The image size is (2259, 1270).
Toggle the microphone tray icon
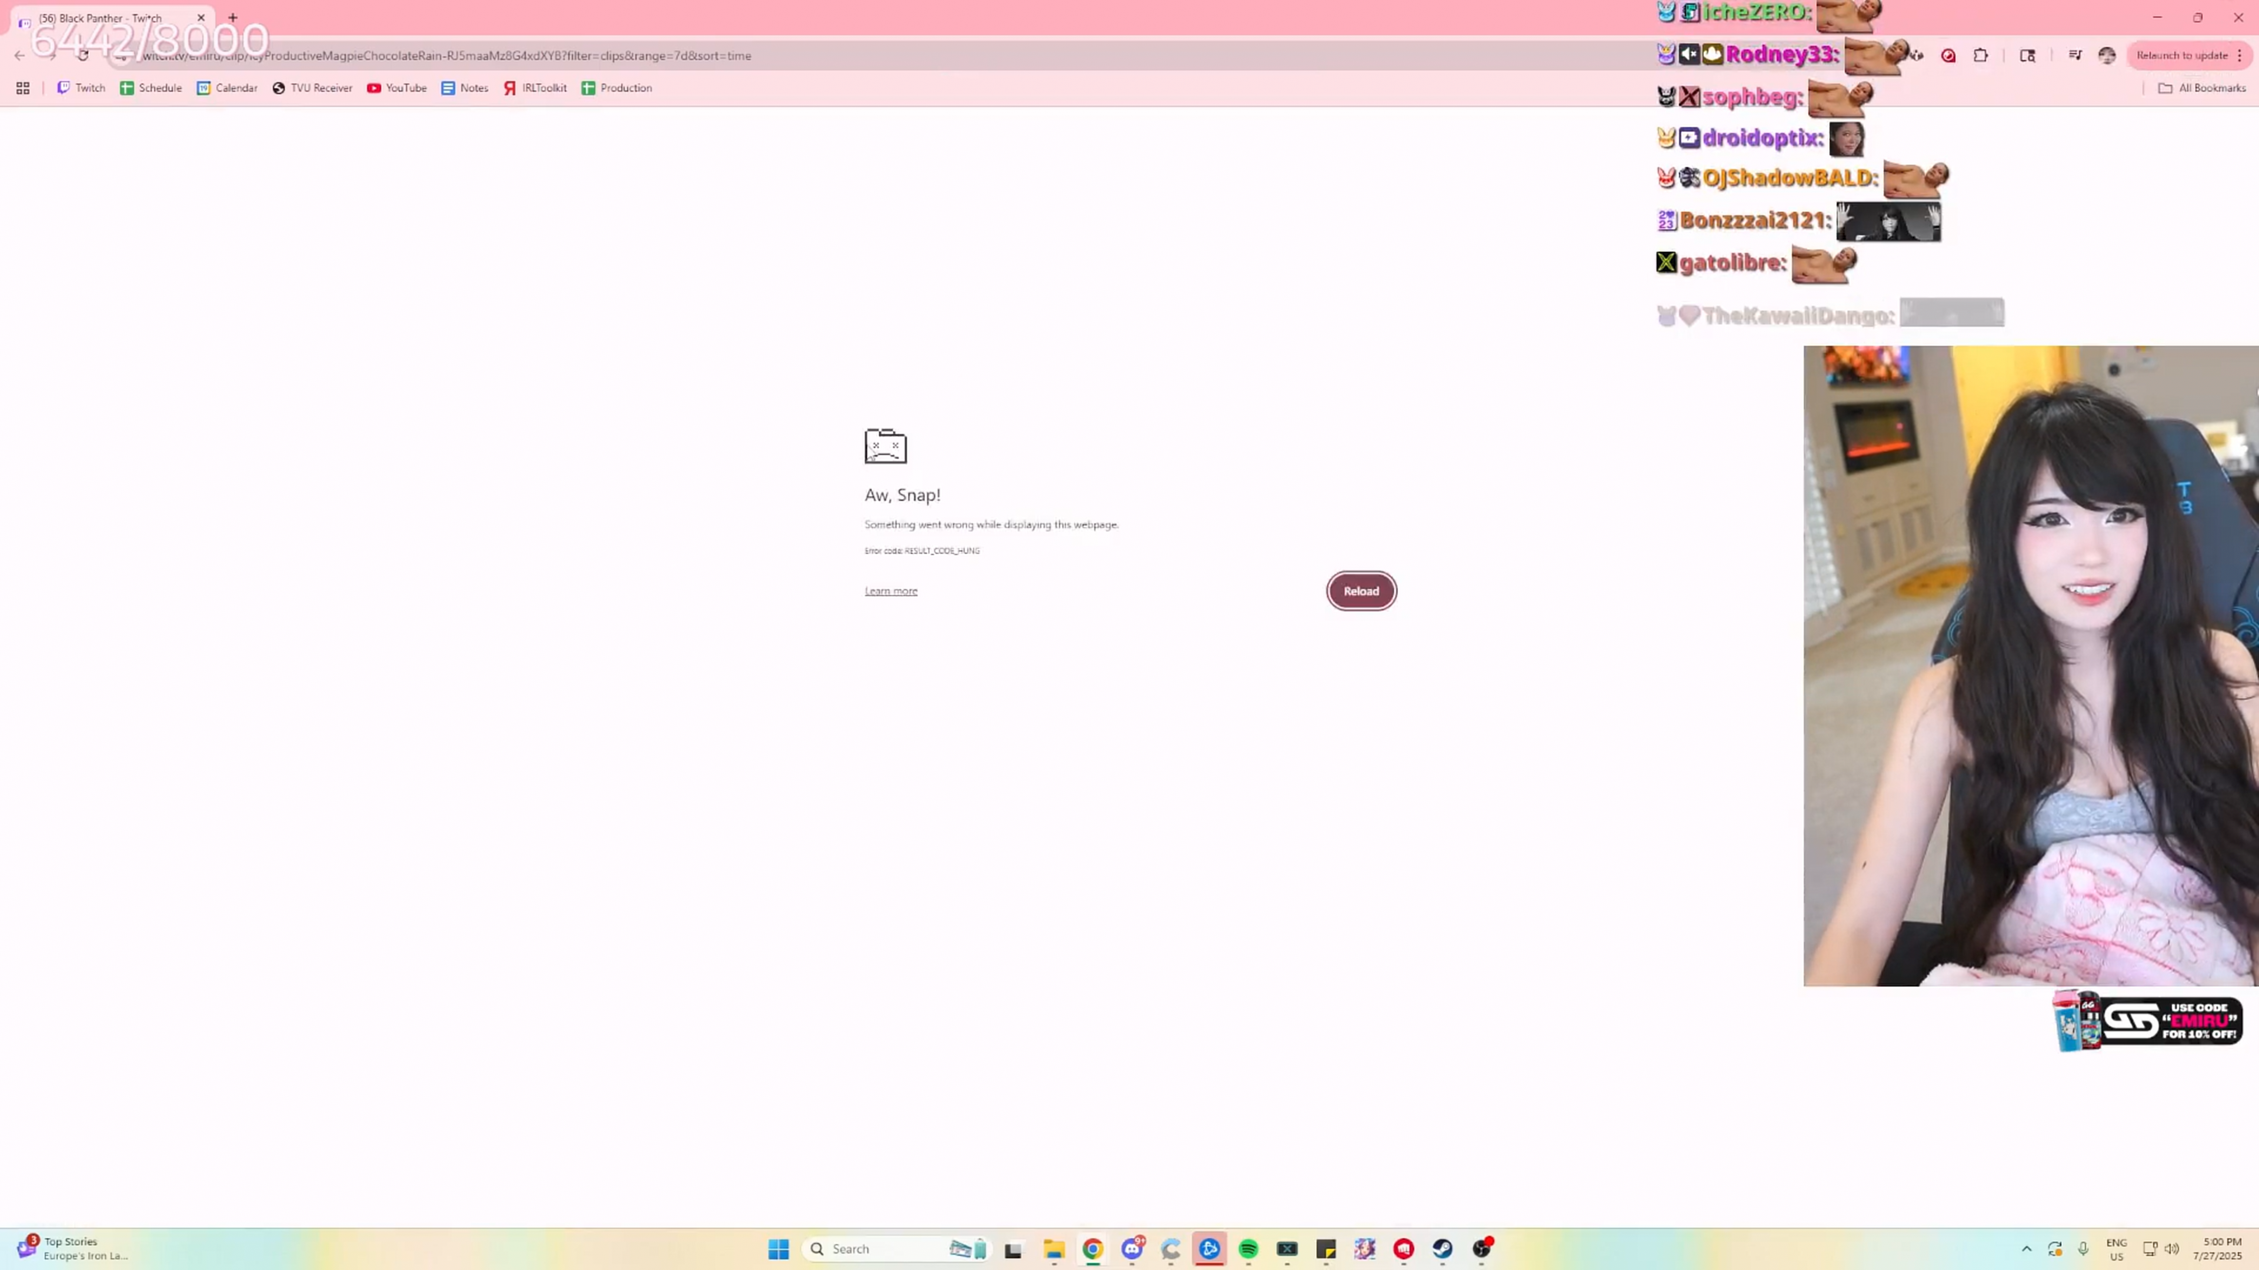(x=2083, y=1249)
